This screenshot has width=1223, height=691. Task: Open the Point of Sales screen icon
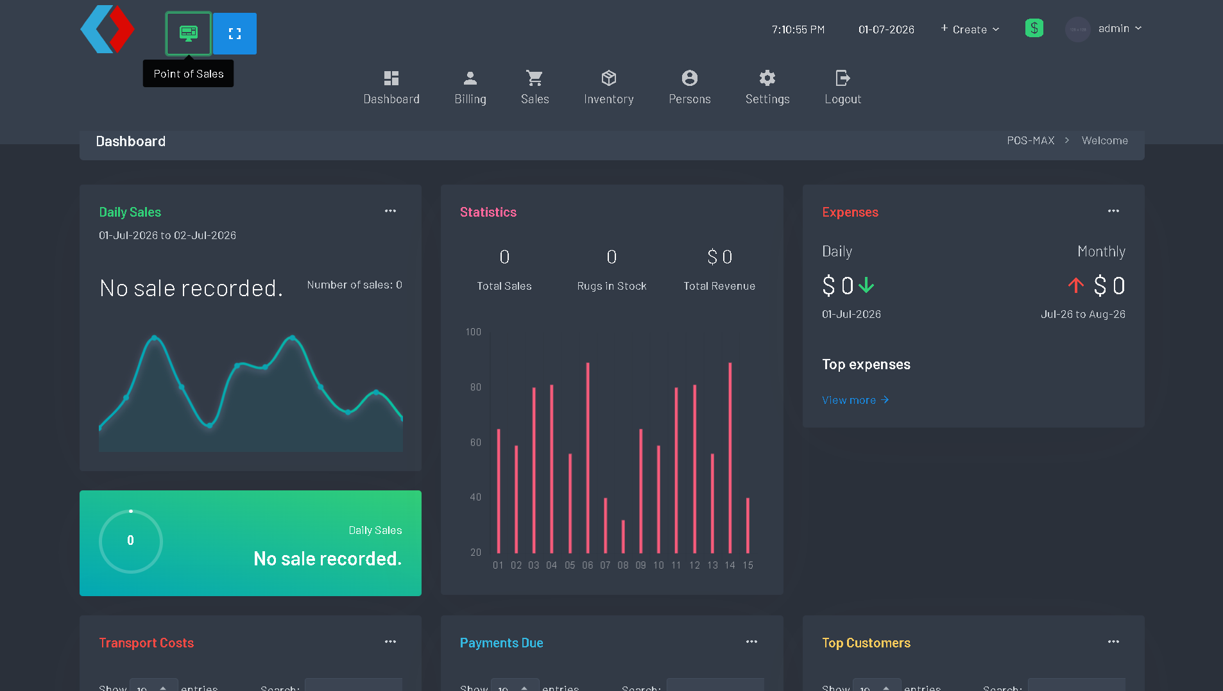(188, 33)
